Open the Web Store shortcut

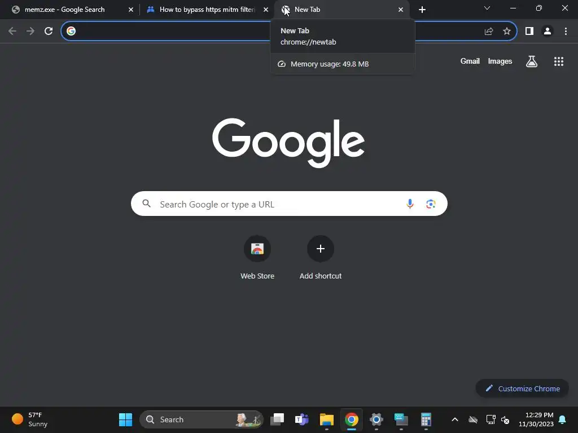point(257,258)
